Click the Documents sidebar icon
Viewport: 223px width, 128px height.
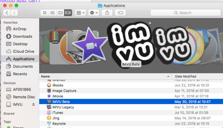[9, 66]
